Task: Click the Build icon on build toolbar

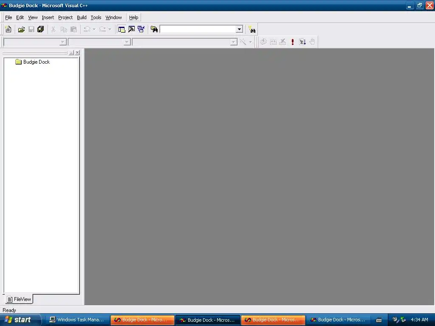Action: [x=273, y=42]
